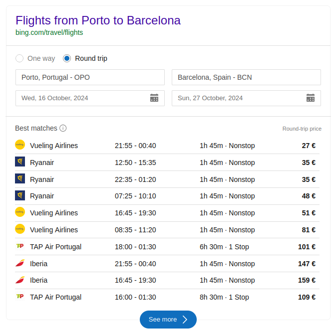The image size is (336, 332).
Task: Edit the Barcelona, Spain - BCN destination field
Action: coord(246,77)
